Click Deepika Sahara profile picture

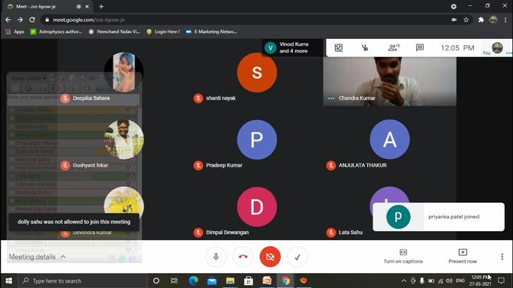click(124, 72)
